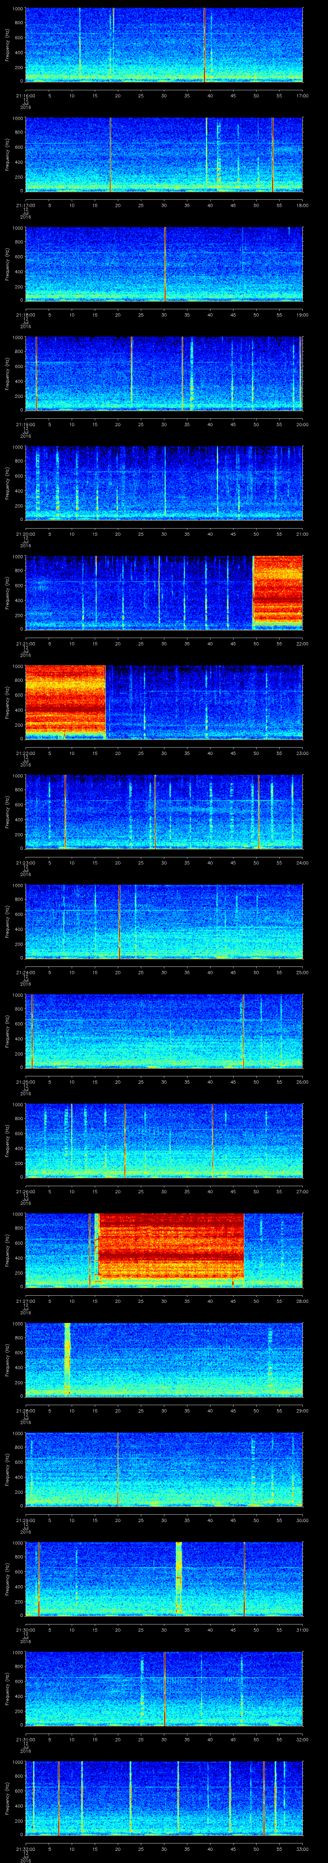Image resolution: width=328 pixels, height=1863 pixels.
Task: Click the 17:00 end time label
Action: tap(303, 95)
